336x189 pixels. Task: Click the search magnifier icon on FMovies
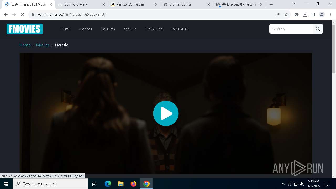318,29
